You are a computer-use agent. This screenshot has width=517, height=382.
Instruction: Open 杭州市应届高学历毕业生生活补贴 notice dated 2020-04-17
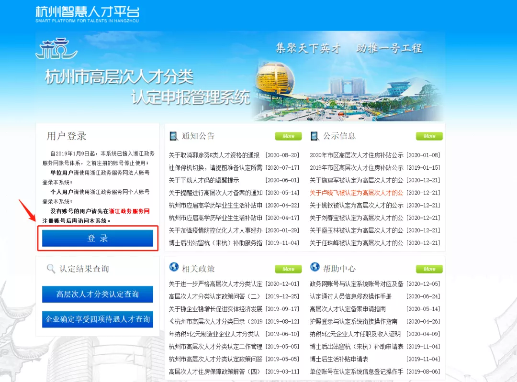click(215, 218)
